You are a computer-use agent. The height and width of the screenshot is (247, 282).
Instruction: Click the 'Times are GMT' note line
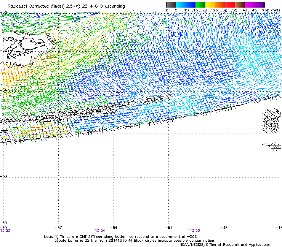(x=120, y=237)
